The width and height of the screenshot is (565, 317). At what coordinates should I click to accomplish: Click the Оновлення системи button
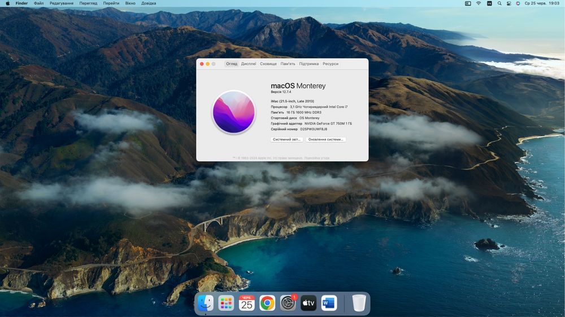[x=326, y=139]
